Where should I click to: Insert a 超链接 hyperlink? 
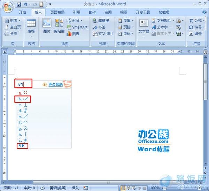pyautogui.click(x=101, y=21)
